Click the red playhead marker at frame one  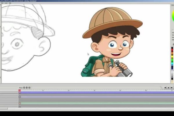point(20,91)
